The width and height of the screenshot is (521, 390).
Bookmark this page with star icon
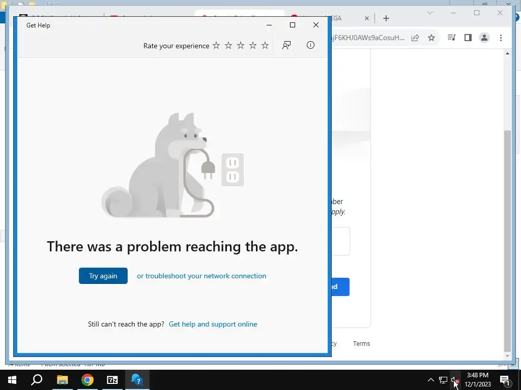431,38
